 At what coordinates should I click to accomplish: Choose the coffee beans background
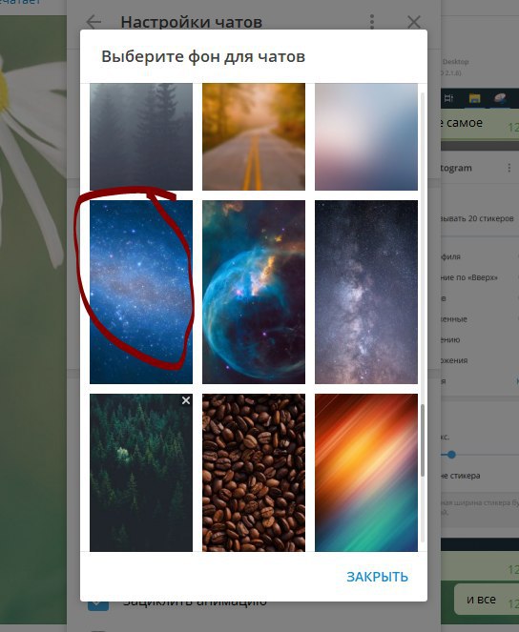click(254, 473)
